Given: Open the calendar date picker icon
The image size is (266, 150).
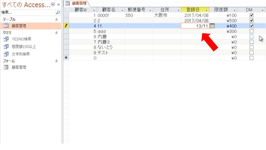Looking at the screenshot, I should point(212,26).
